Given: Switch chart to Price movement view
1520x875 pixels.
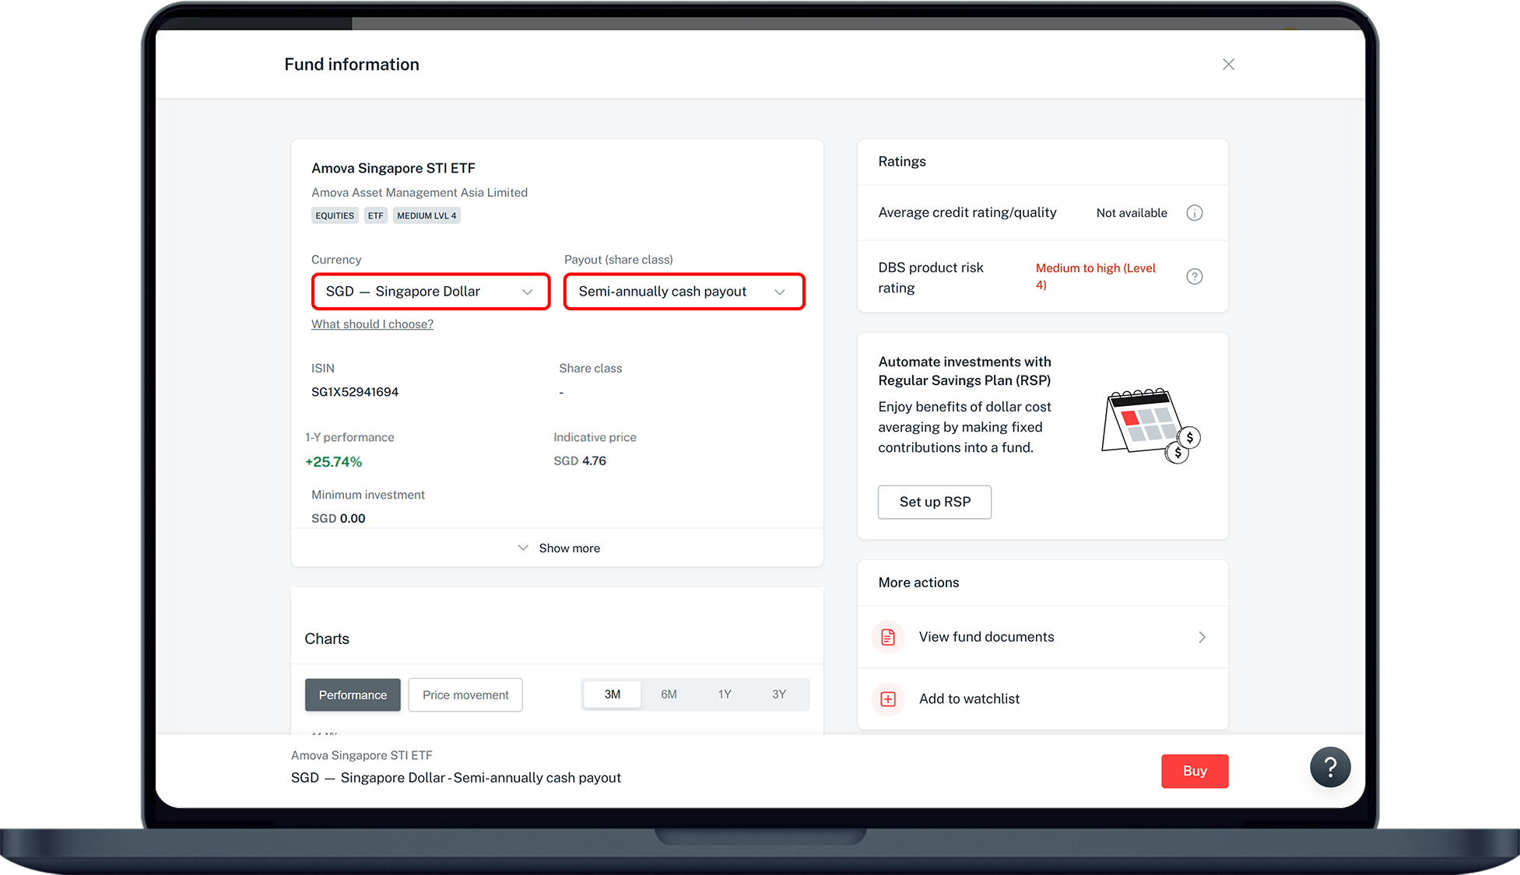Looking at the screenshot, I should coord(465,695).
